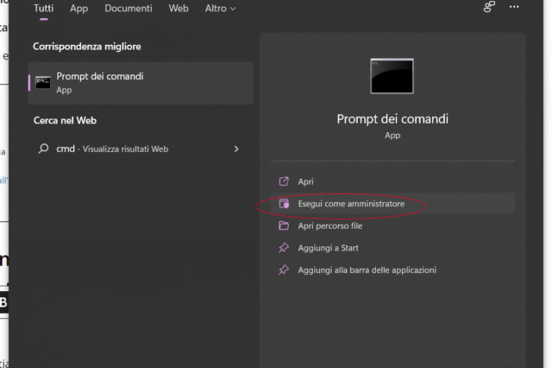Click the taskbar pin icon
The height and width of the screenshot is (368, 552).
(283, 270)
